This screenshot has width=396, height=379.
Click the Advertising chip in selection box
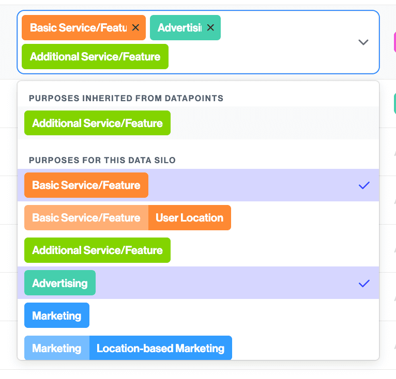179,28
